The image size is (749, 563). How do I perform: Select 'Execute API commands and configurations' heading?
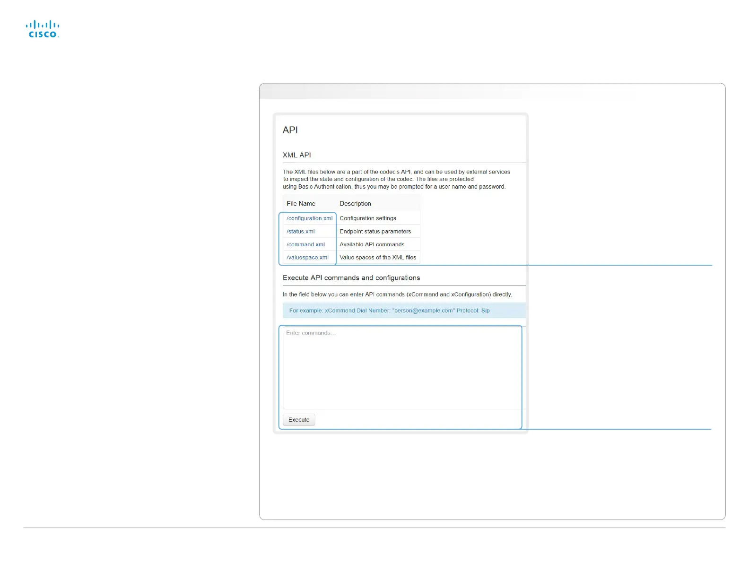pyautogui.click(x=351, y=278)
